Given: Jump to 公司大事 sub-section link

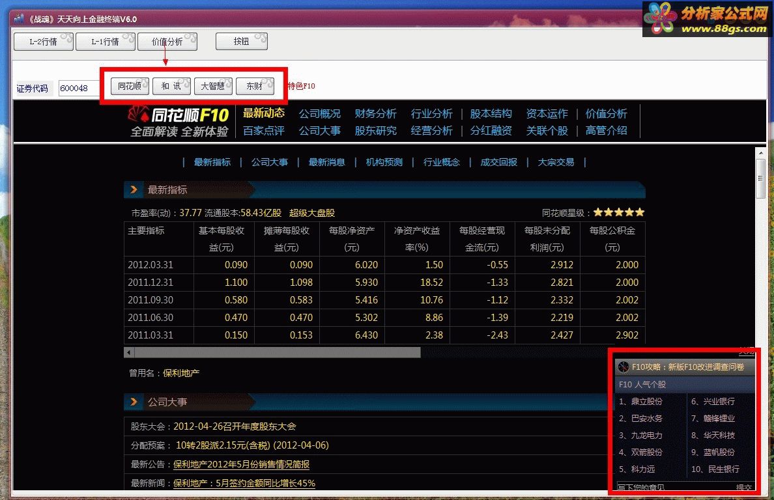Looking at the screenshot, I should point(270,162).
